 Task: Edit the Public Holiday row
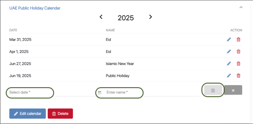point(229,76)
